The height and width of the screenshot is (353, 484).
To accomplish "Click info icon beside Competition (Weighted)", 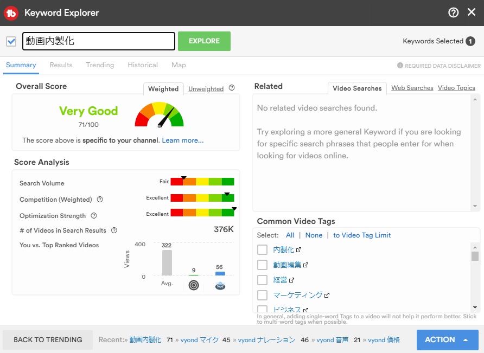I will 100,200.
